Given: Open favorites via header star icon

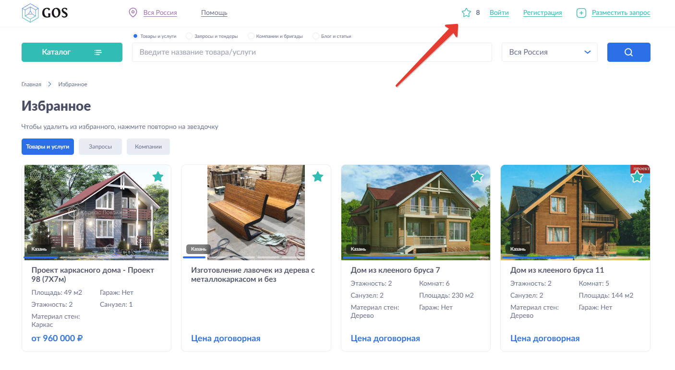Looking at the screenshot, I should [x=466, y=13].
